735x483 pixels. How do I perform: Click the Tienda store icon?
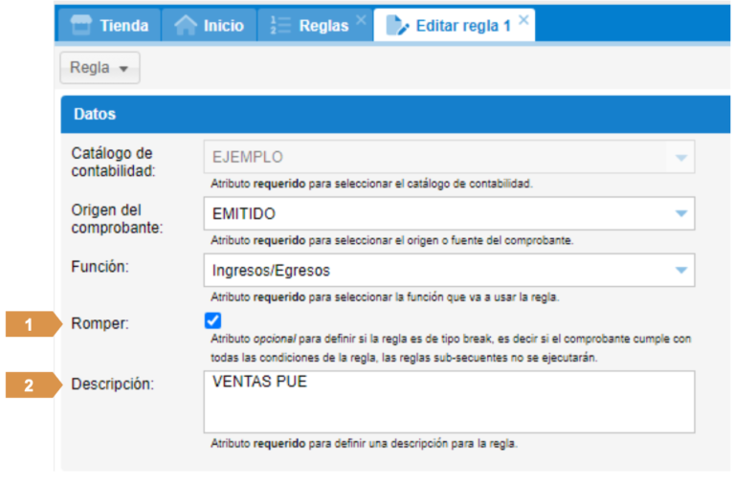[82, 26]
